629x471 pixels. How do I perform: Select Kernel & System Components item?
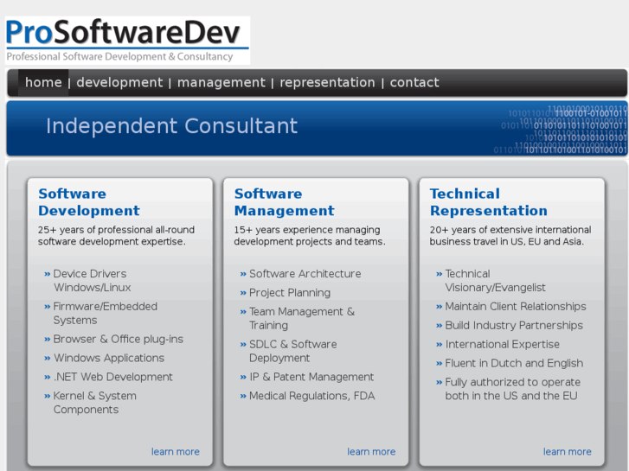tap(95, 403)
